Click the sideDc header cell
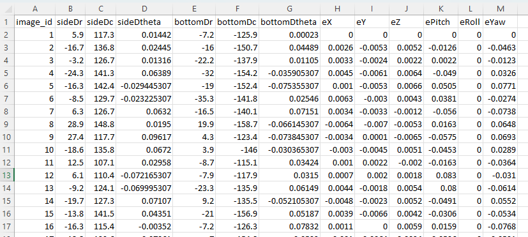 [x=100, y=22]
